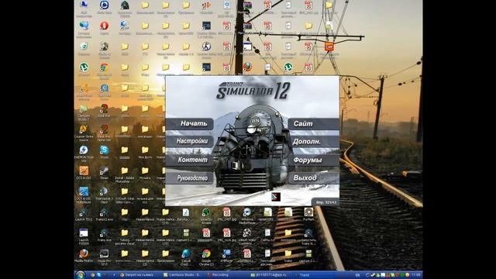
Task: Open the Форумы button
Action: 313,160
